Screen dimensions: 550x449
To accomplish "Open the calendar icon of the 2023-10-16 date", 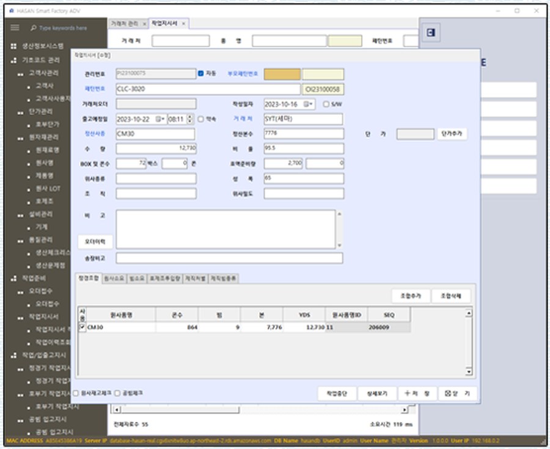I will pyautogui.click(x=306, y=104).
